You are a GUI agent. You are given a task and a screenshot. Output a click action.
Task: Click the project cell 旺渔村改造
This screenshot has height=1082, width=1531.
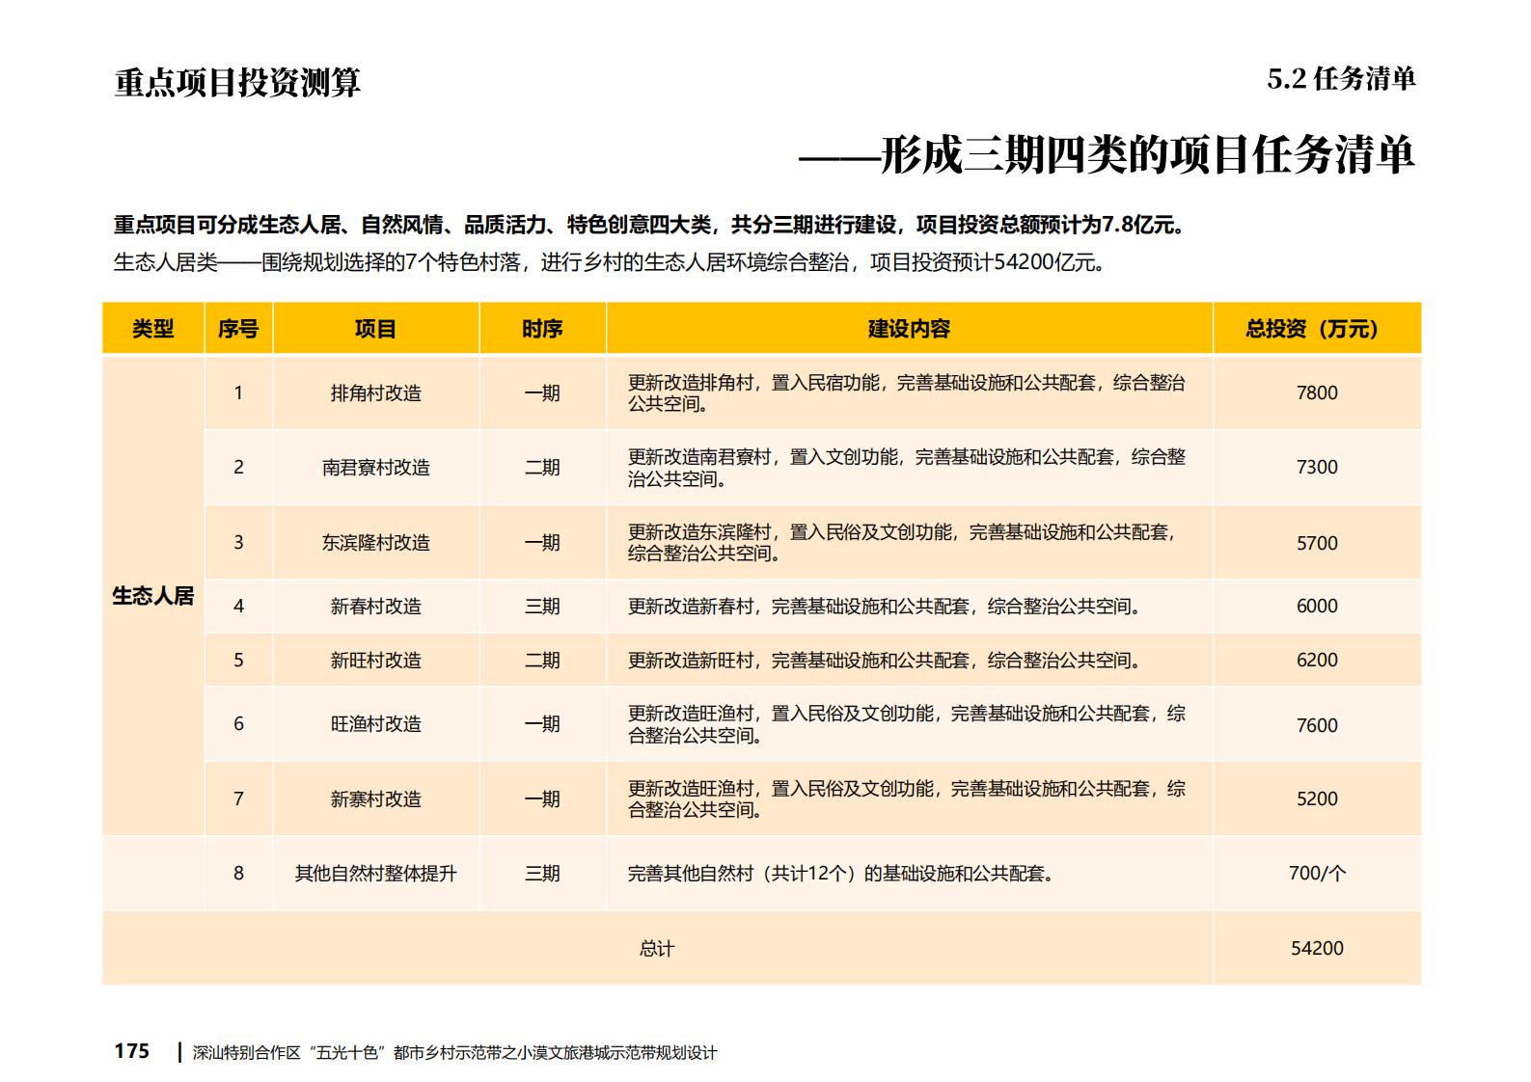(x=375, y=724)
